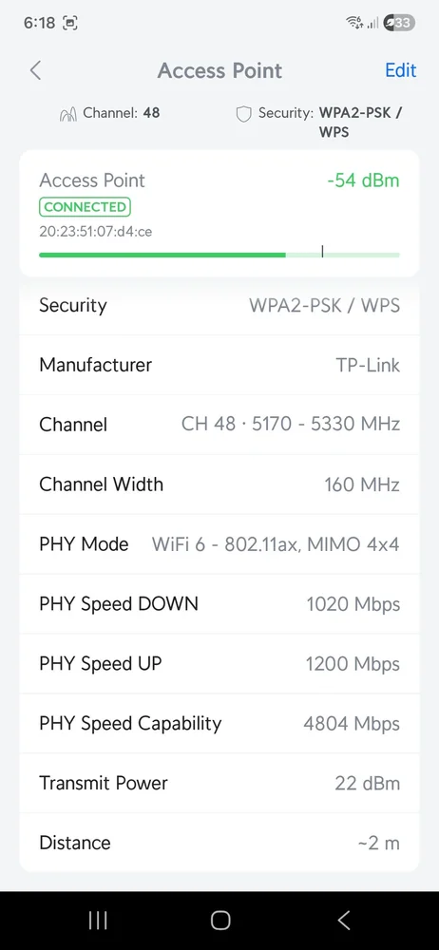Tap the MAC address 20:23:51:07:d4:ce
Screen dimensions: 439x950
(x=96, y=232)
